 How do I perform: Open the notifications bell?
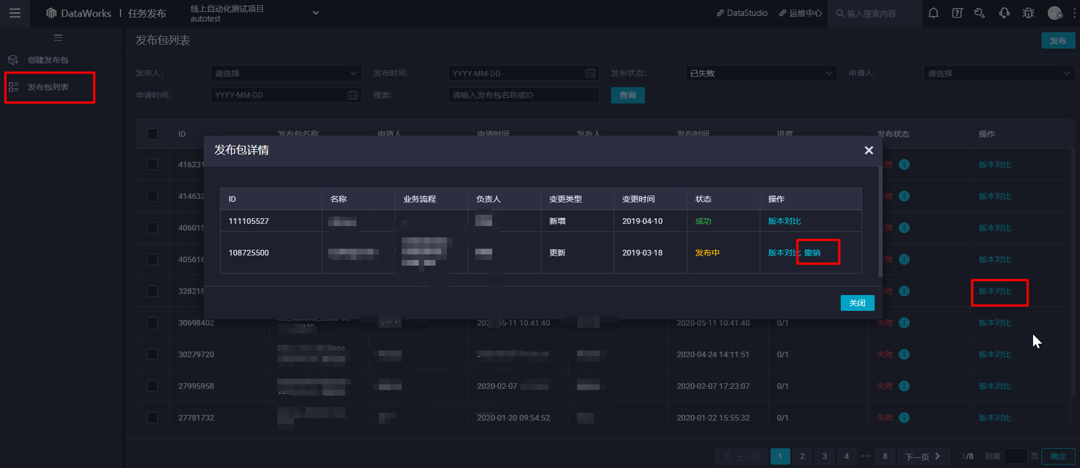[x=933, y=13]
